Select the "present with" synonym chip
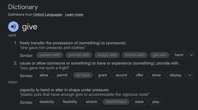 tap(50, 55)
